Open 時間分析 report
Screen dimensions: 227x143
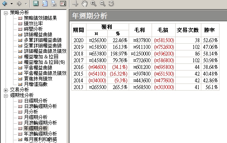(x=33, y=29)
